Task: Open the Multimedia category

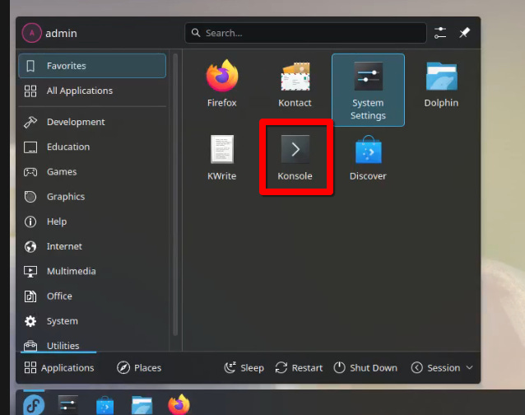Action: (92, 271)
